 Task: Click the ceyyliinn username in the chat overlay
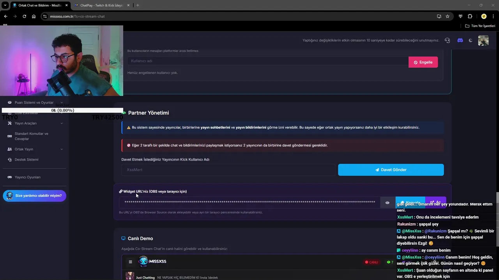coord(410,250)
